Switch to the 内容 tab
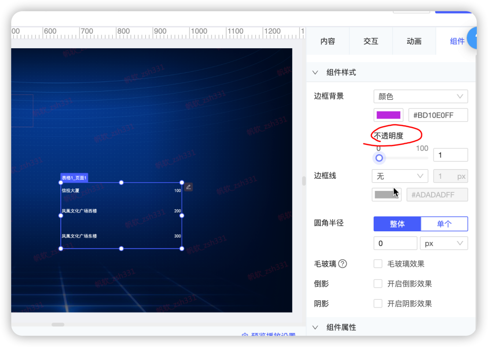Screen dimensions: 488x347 click(328, 41)
